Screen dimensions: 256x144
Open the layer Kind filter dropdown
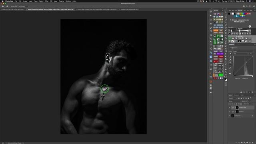click(x=233, y=98)
